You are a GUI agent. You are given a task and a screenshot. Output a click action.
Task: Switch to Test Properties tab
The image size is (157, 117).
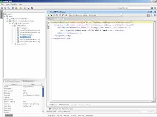tap(28, 81)
